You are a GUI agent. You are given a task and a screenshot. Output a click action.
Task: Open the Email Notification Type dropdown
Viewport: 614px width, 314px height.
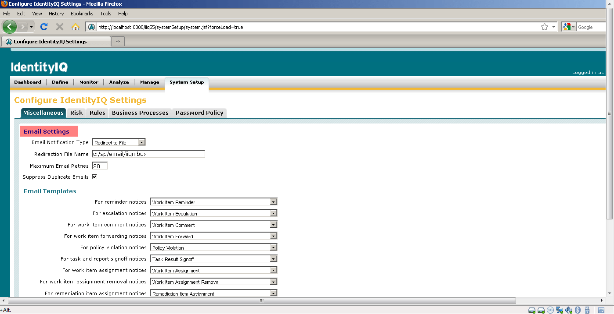pos(119,142)
